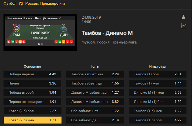Pick Динамо М забьет: да 1.27
Image resolution: width=192 pixels, height=126 pixels.
[95, 92]
